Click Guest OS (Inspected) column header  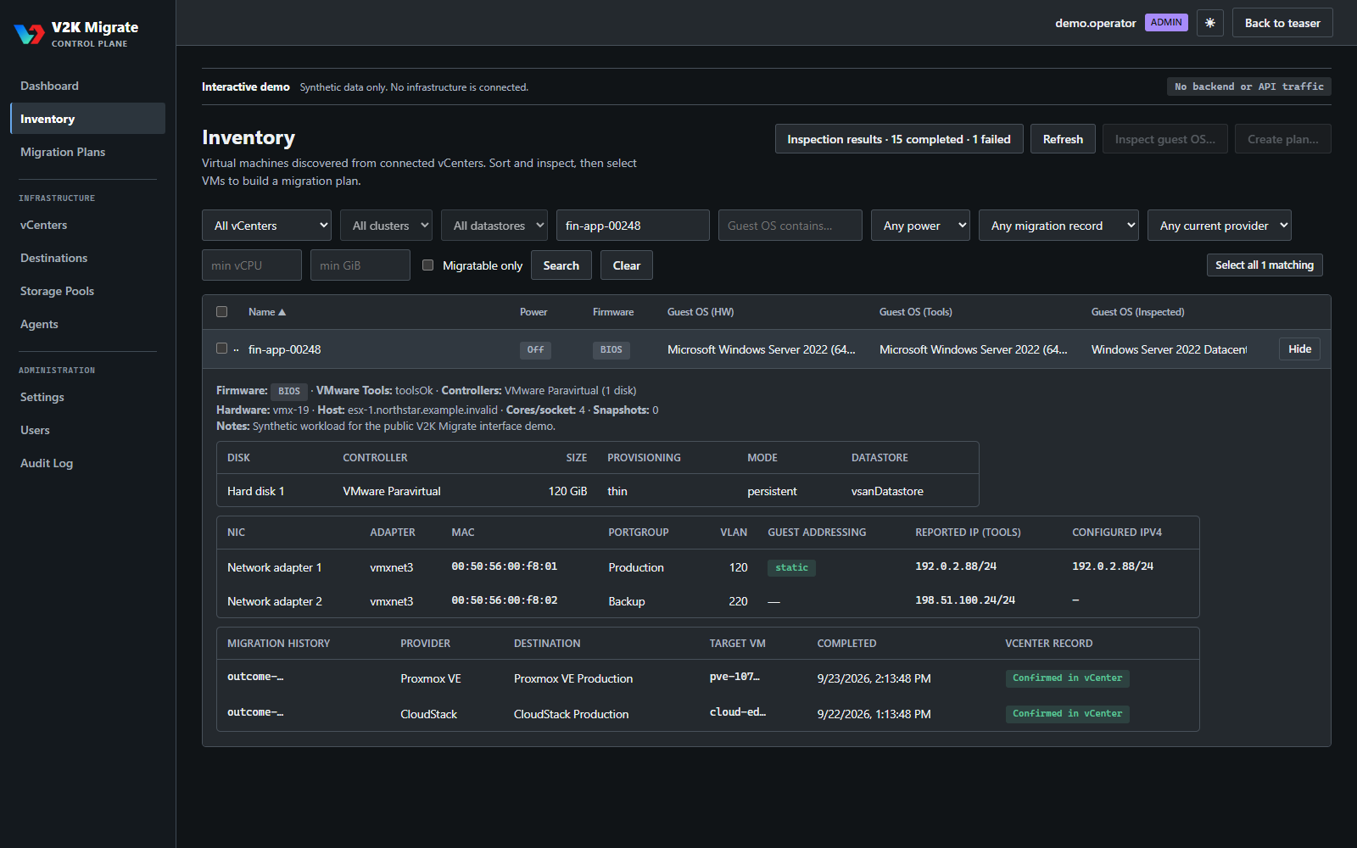click(x=1137, y=312)
